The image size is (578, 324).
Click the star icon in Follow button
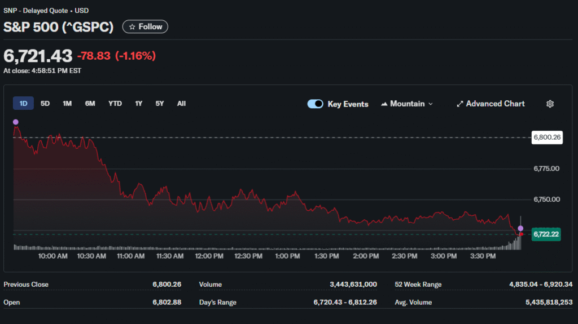pos(132,27)
